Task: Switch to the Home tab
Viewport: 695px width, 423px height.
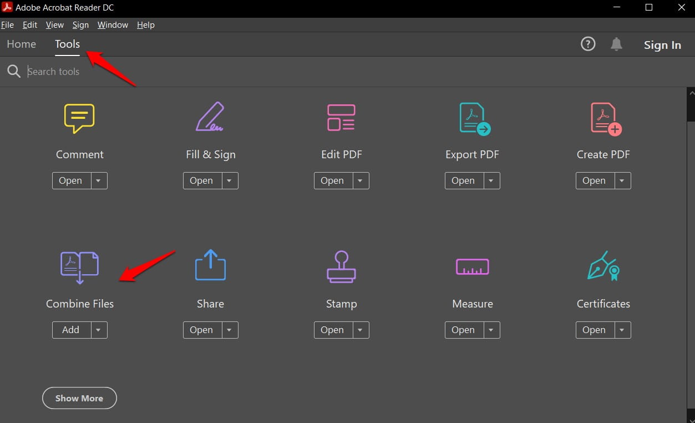Action: click(21, 44)
